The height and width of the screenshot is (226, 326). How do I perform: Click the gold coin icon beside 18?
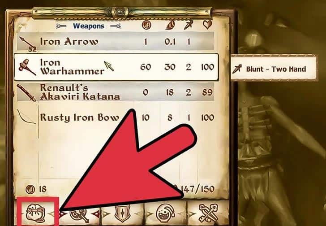[x=30, y=189]
